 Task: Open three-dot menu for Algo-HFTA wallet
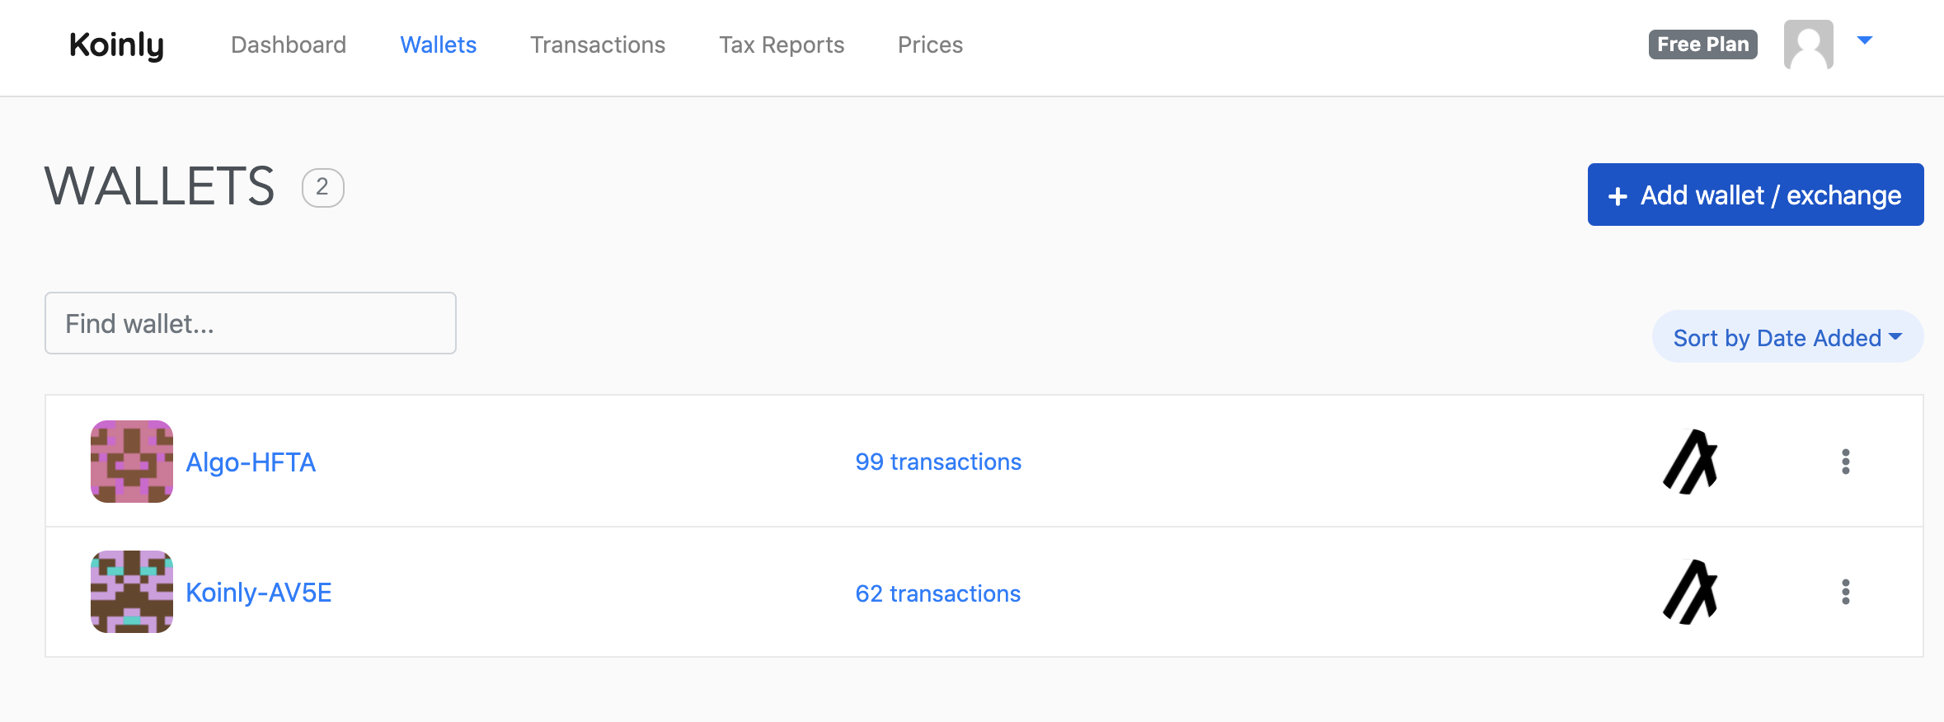pos(1846,462)
